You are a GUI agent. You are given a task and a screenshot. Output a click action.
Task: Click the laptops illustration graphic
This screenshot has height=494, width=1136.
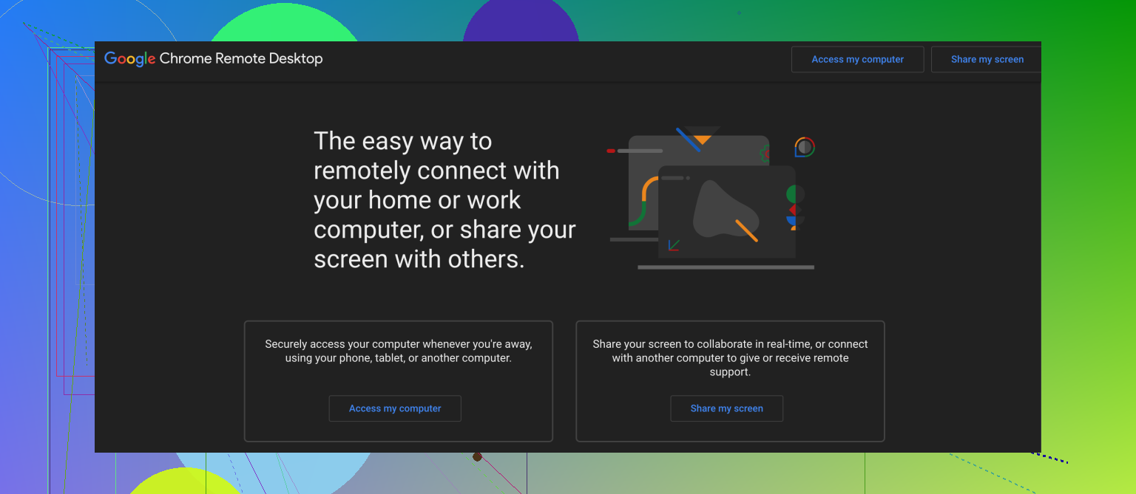711,198
